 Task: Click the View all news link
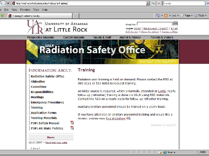coord(35,148)
